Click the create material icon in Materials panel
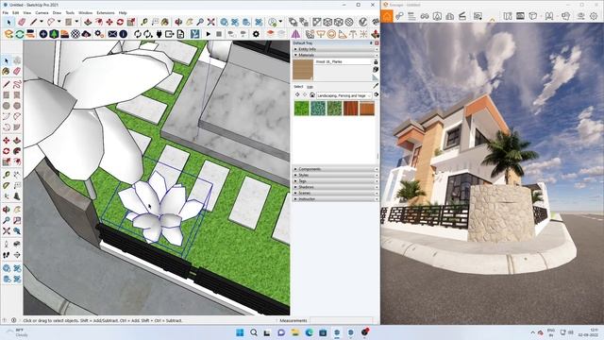 point(376,69)
